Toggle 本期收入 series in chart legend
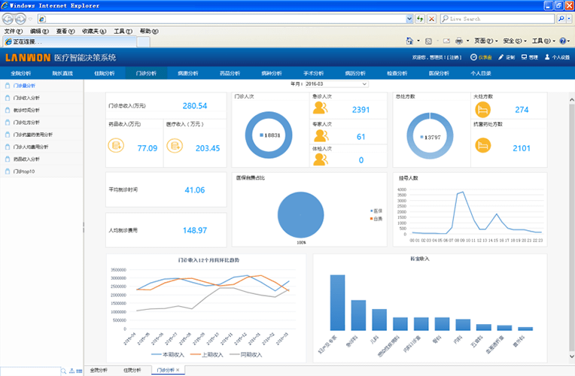This screenshot has width=575, height=376. [x=168, y=355]
